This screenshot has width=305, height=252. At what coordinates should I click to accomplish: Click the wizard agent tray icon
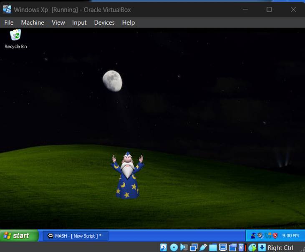point(253,235)
